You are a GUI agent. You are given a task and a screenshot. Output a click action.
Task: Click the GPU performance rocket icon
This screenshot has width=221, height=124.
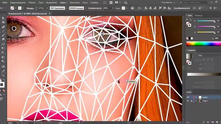click(x=125, y=2)
